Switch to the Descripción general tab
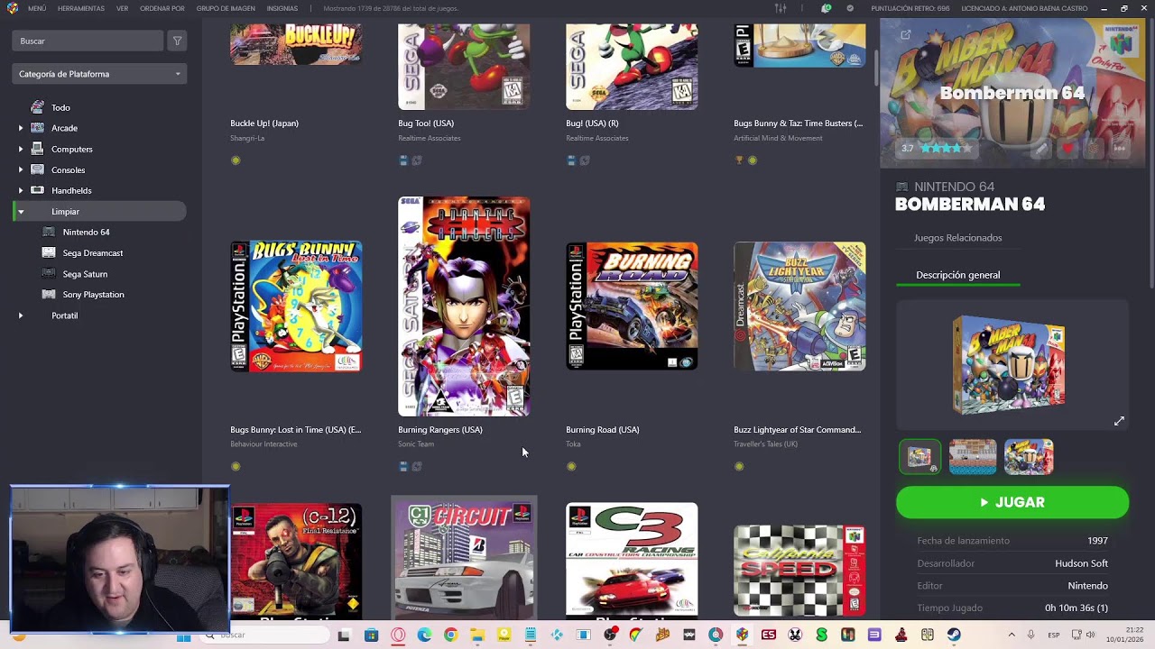Viewport: 1155px width, 649px height. (957, 275)
